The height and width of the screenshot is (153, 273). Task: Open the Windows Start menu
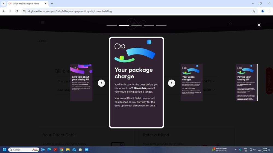point(5,149)
